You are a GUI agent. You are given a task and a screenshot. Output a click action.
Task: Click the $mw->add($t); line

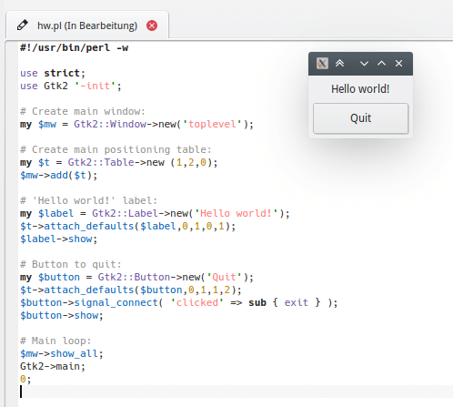coord(59,175)
